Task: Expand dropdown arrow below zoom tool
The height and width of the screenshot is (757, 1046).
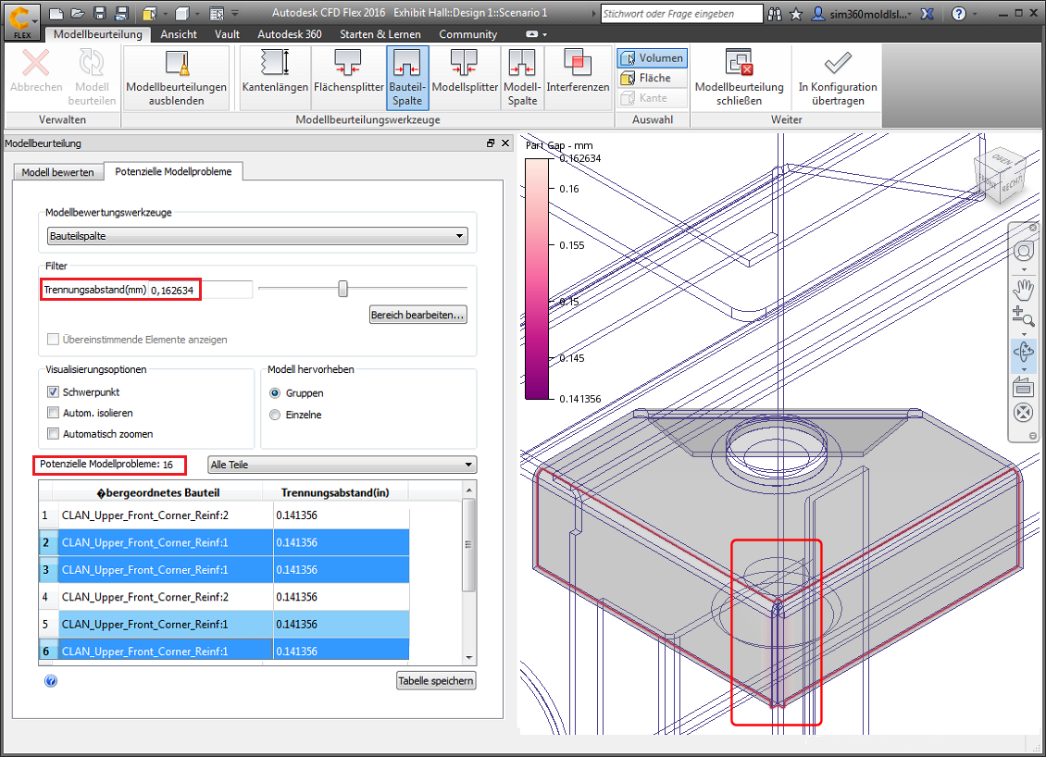Action: click(1024, 333)
